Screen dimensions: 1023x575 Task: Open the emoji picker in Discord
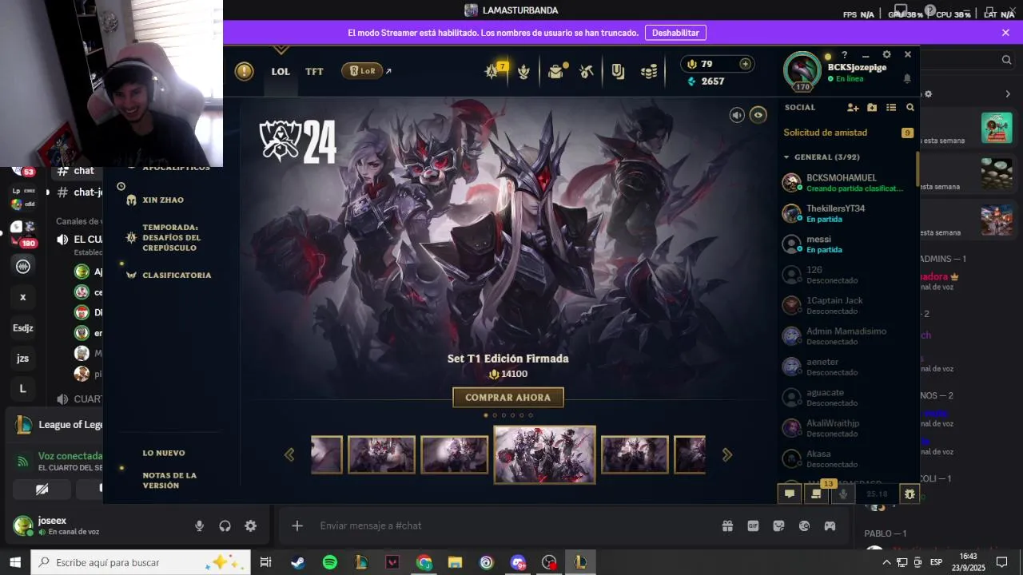[804, 525]
